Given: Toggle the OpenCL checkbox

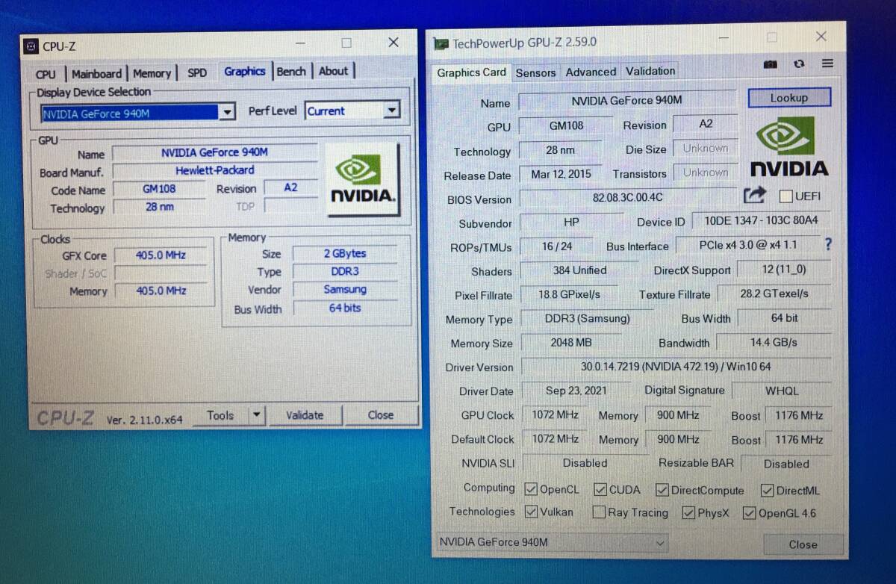Looking at the screenshot, I should pos(531,490).
